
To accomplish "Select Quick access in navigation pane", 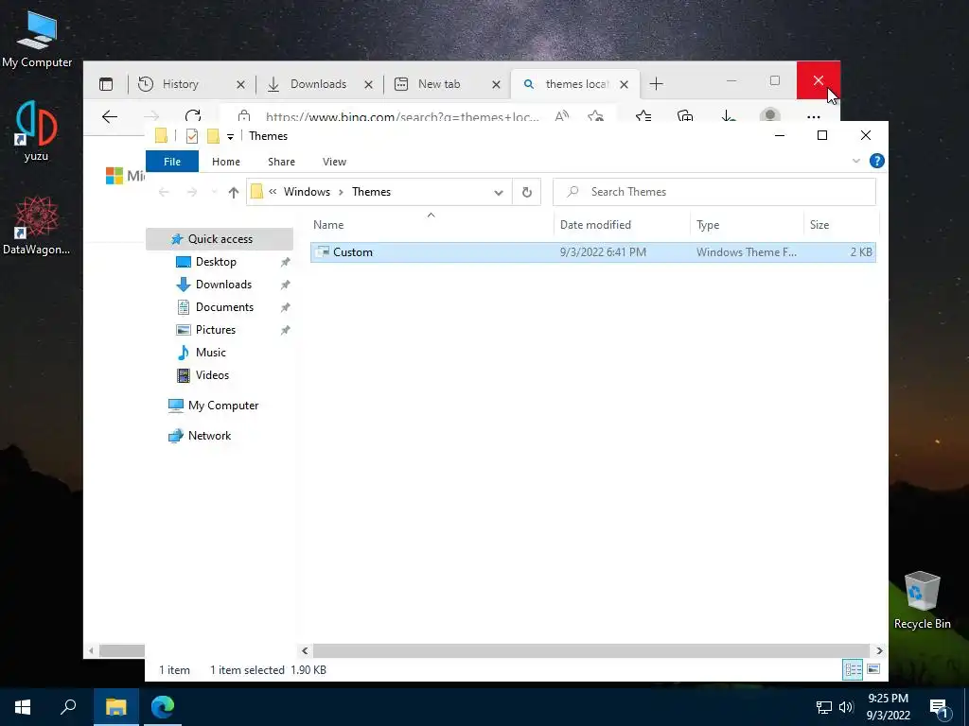I will tap(220, 239).
